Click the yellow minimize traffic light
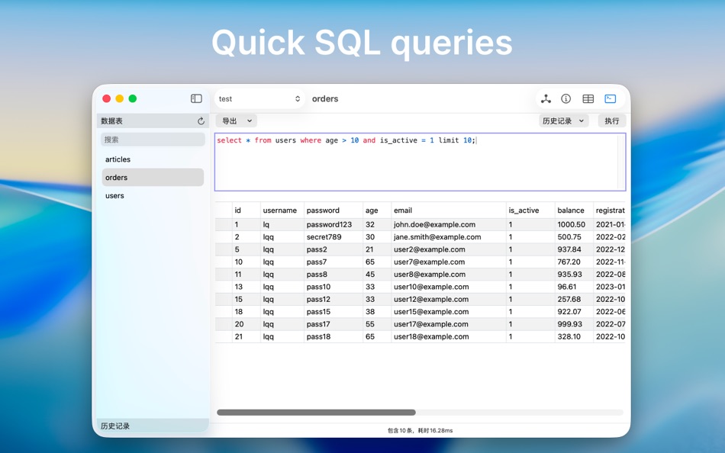This screenshot has width=725, height=453. tap(119, 98)
